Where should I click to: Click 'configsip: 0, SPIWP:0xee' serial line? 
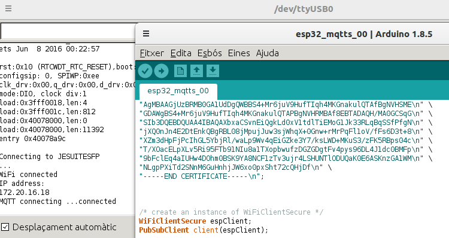[x=50, y=76]
